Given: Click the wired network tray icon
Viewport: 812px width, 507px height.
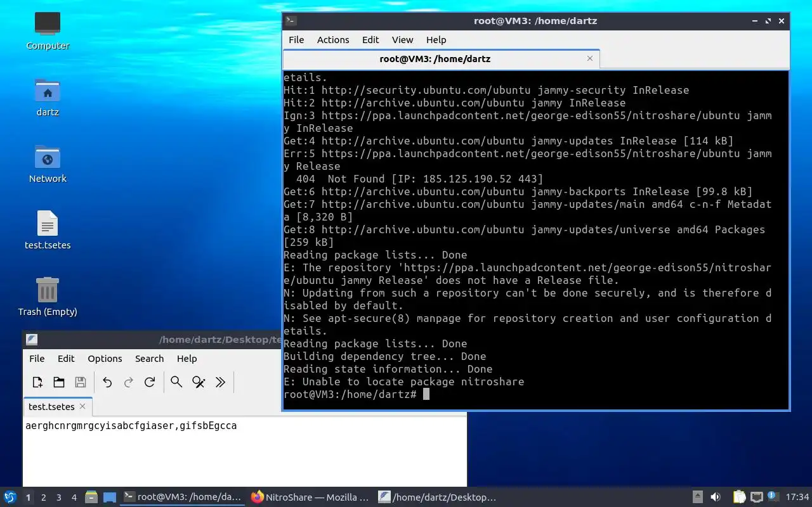Looking at the screenshot, I should tap(756, 497).
